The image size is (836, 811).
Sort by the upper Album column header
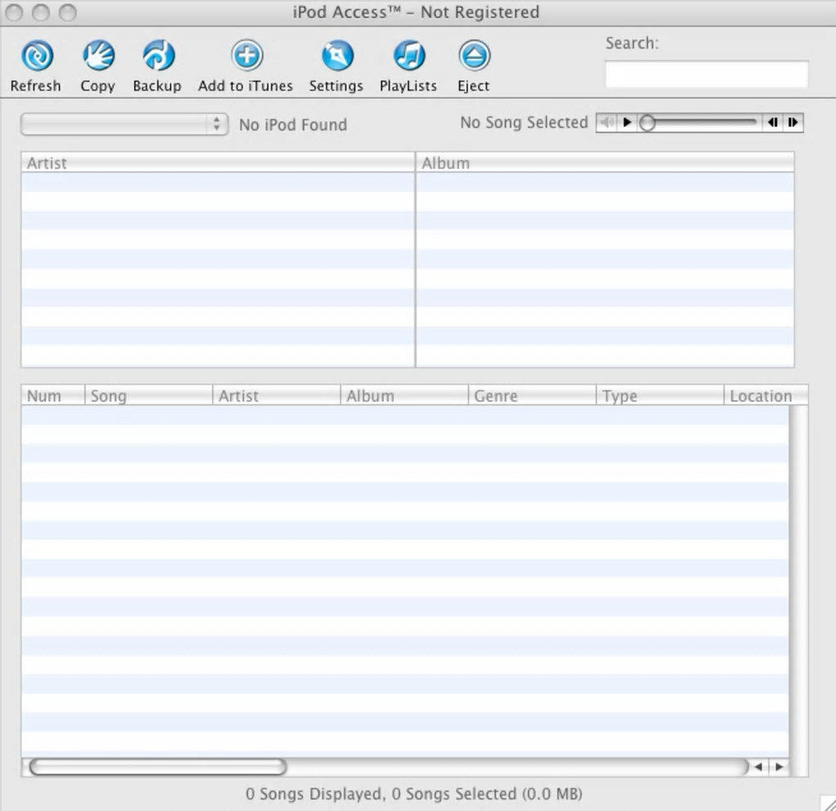pyautogui.click(x=605, y=162)
